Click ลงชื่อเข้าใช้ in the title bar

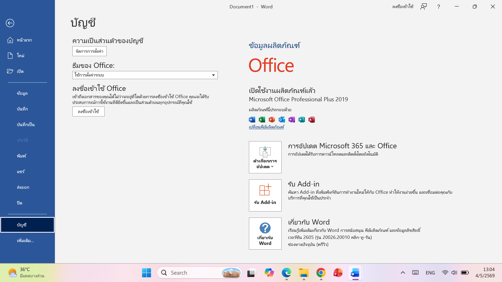(x=403, y=7)
